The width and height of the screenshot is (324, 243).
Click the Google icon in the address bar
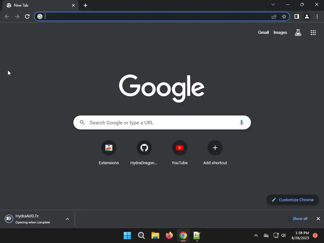[x=40, y=16]
